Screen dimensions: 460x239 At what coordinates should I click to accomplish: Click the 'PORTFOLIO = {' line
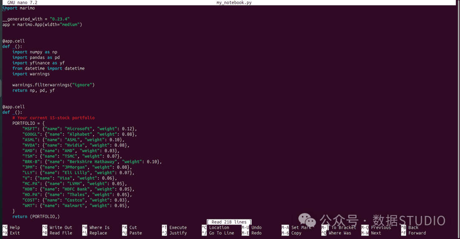click(29, 123)
